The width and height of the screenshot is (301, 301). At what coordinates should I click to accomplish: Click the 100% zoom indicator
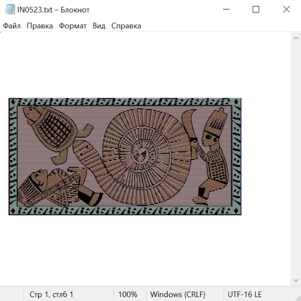tap(128, 294)
